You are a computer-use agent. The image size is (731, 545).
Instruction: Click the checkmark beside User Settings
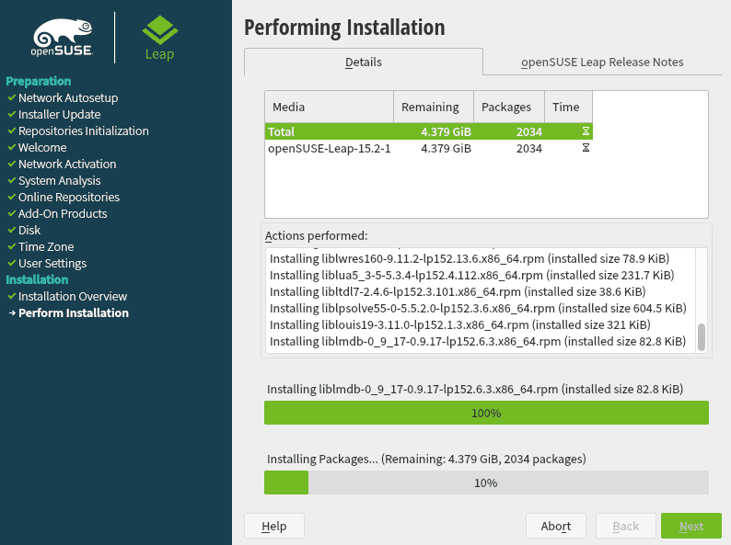[x=12, y=263]
